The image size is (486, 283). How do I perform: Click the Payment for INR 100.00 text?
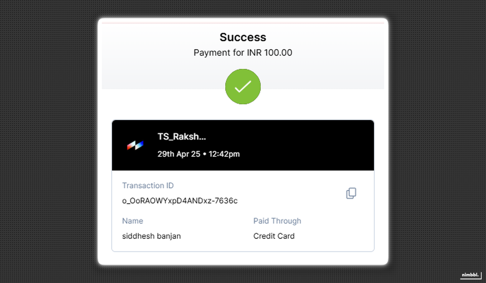(243, 53)
